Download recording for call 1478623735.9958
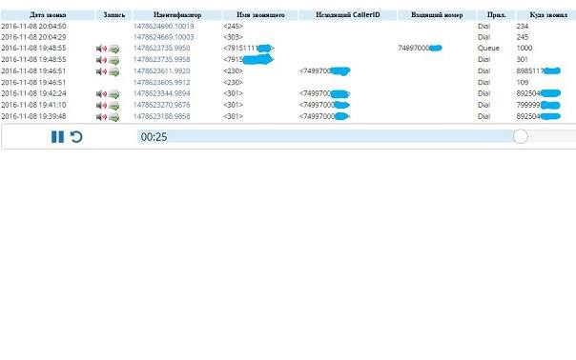 click(x=113, y=60)
